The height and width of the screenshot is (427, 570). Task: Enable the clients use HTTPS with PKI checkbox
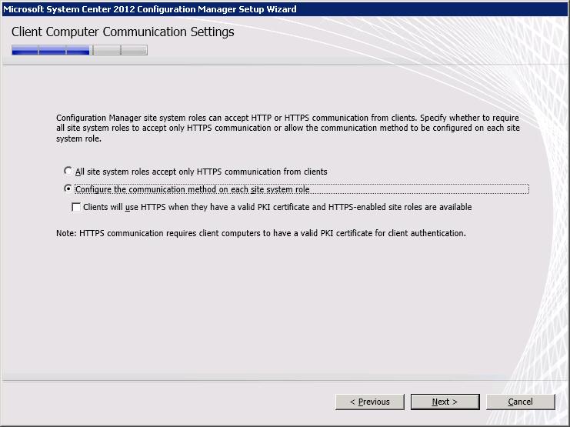pyautogui.click(x=76, y=207)
